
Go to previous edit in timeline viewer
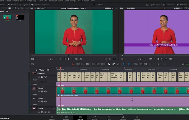point(151,59)
